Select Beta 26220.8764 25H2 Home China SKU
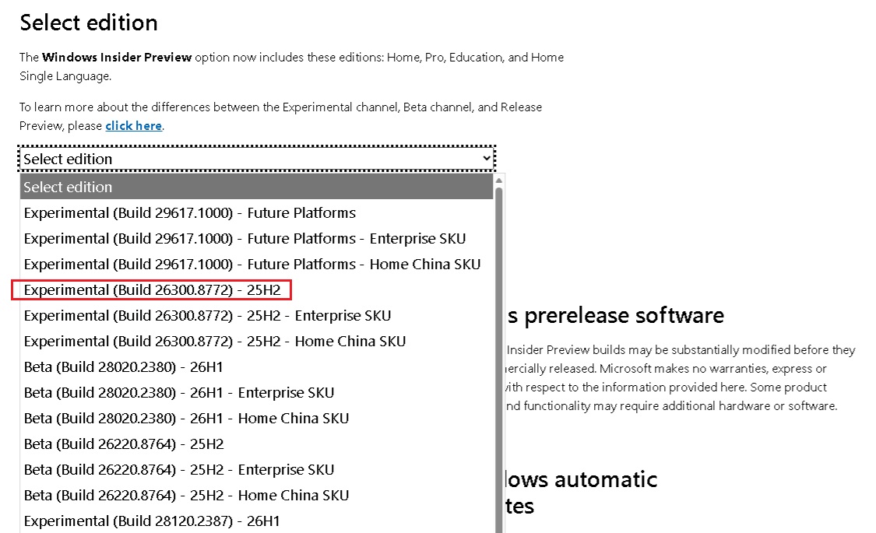The width and height of the screenshot is (876, 533). [256, 495]
